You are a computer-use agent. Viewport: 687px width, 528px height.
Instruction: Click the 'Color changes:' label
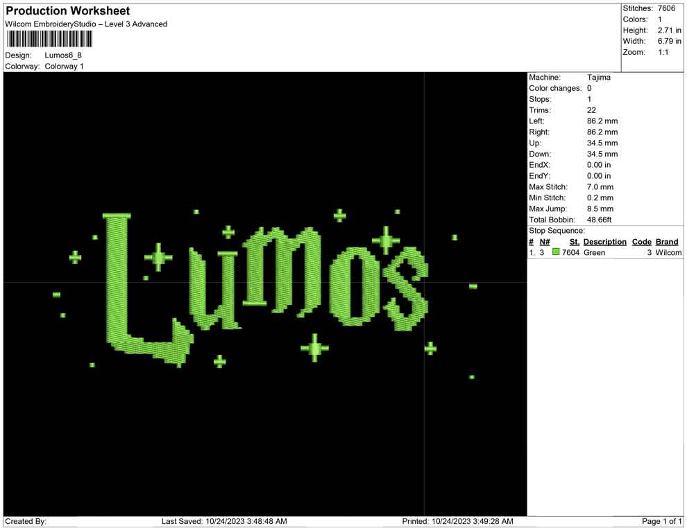pos(555,89)
